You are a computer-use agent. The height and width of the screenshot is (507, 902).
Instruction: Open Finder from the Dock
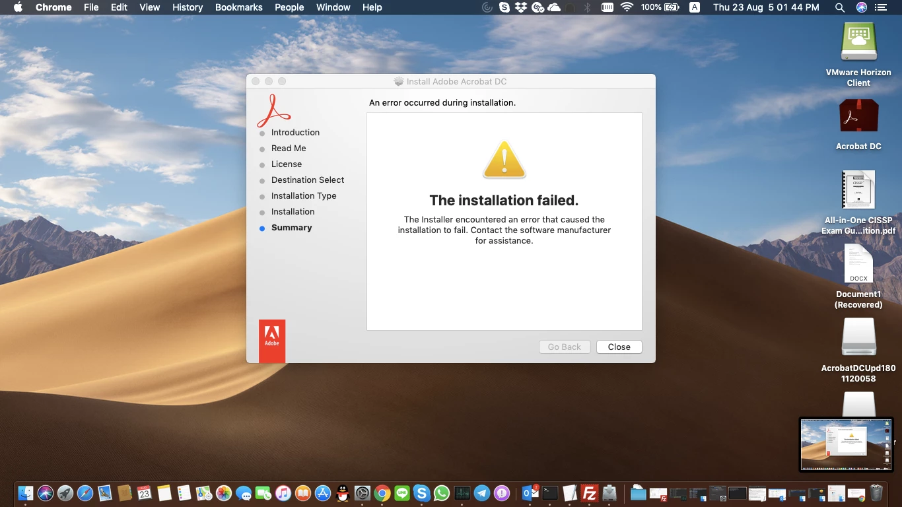(x=26, y=492)
